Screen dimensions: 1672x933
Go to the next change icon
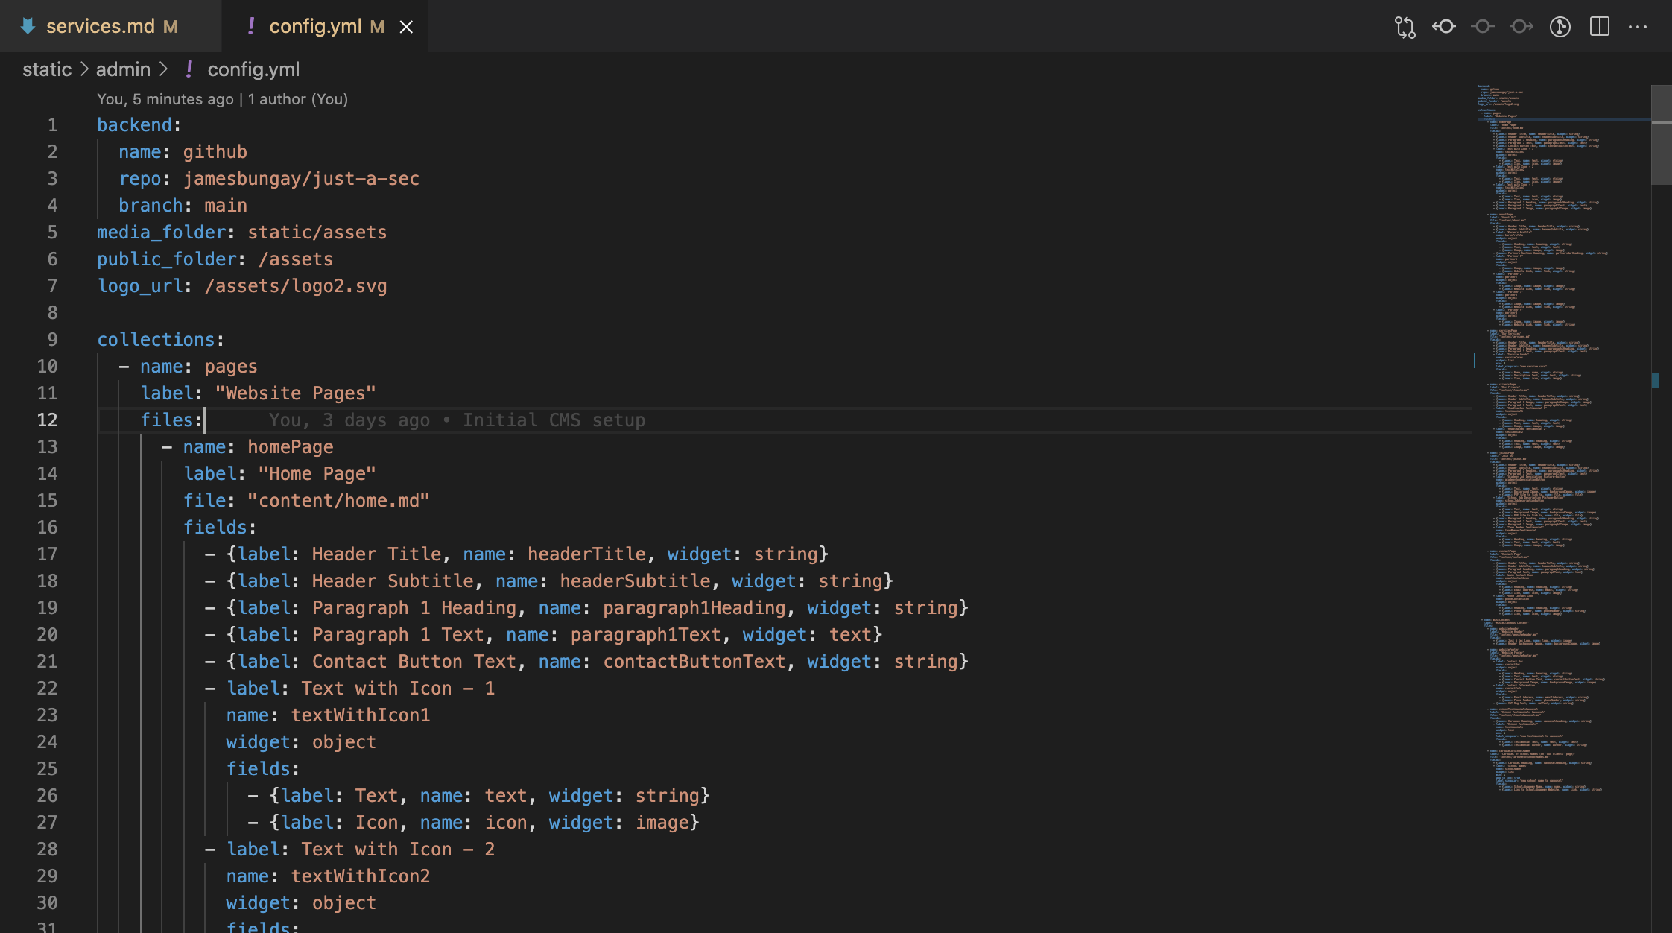pyautogui.click(x=1521, y=26)
